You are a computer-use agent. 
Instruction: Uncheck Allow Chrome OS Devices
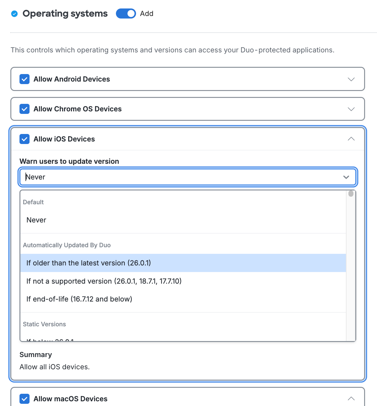coord(24,109)
